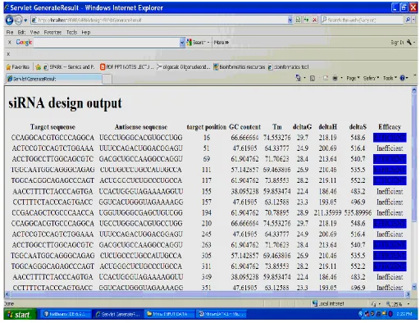Click the Feeds icon in the command bar
The image size is (420, 323).
coord(313,79)
